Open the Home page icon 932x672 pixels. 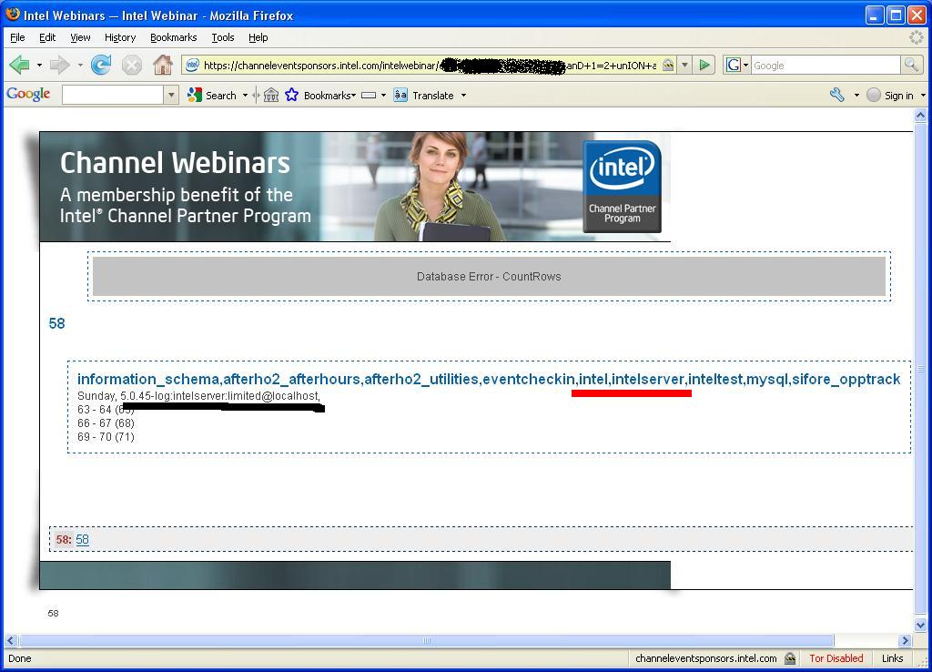[162, 65]
